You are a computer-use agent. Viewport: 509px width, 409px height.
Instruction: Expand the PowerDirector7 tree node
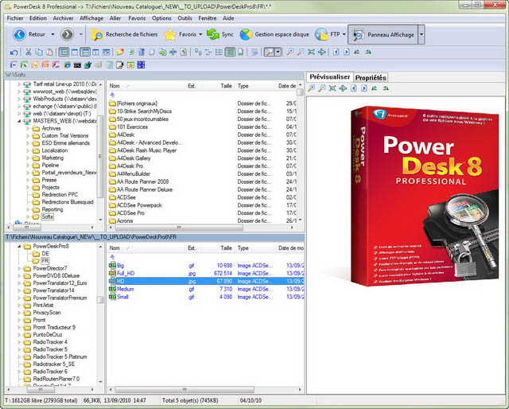19,268
